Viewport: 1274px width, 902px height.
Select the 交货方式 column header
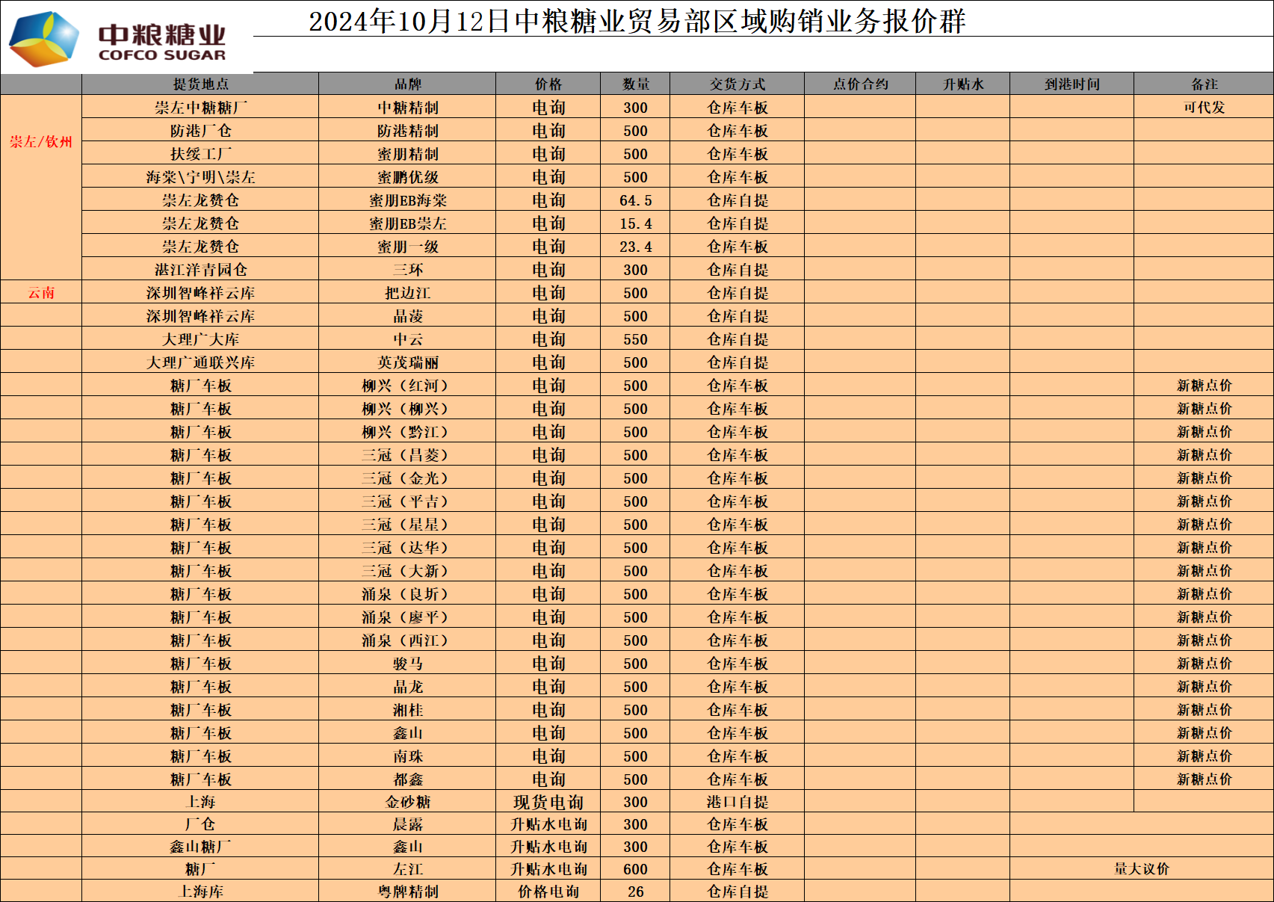tap(737, 84)
